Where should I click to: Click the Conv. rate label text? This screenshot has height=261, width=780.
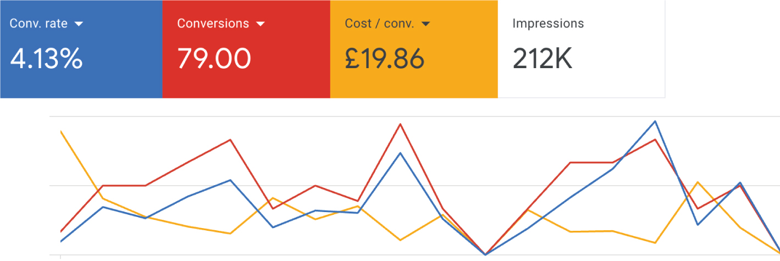[x=38, y=24]
